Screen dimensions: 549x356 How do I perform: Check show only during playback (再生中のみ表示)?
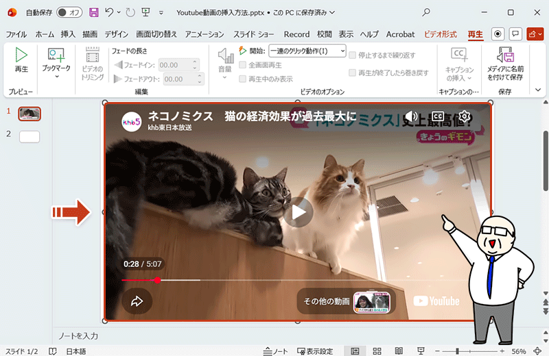(242, 79)
